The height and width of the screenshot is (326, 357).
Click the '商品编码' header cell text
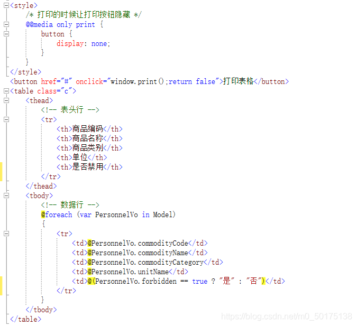88,129
